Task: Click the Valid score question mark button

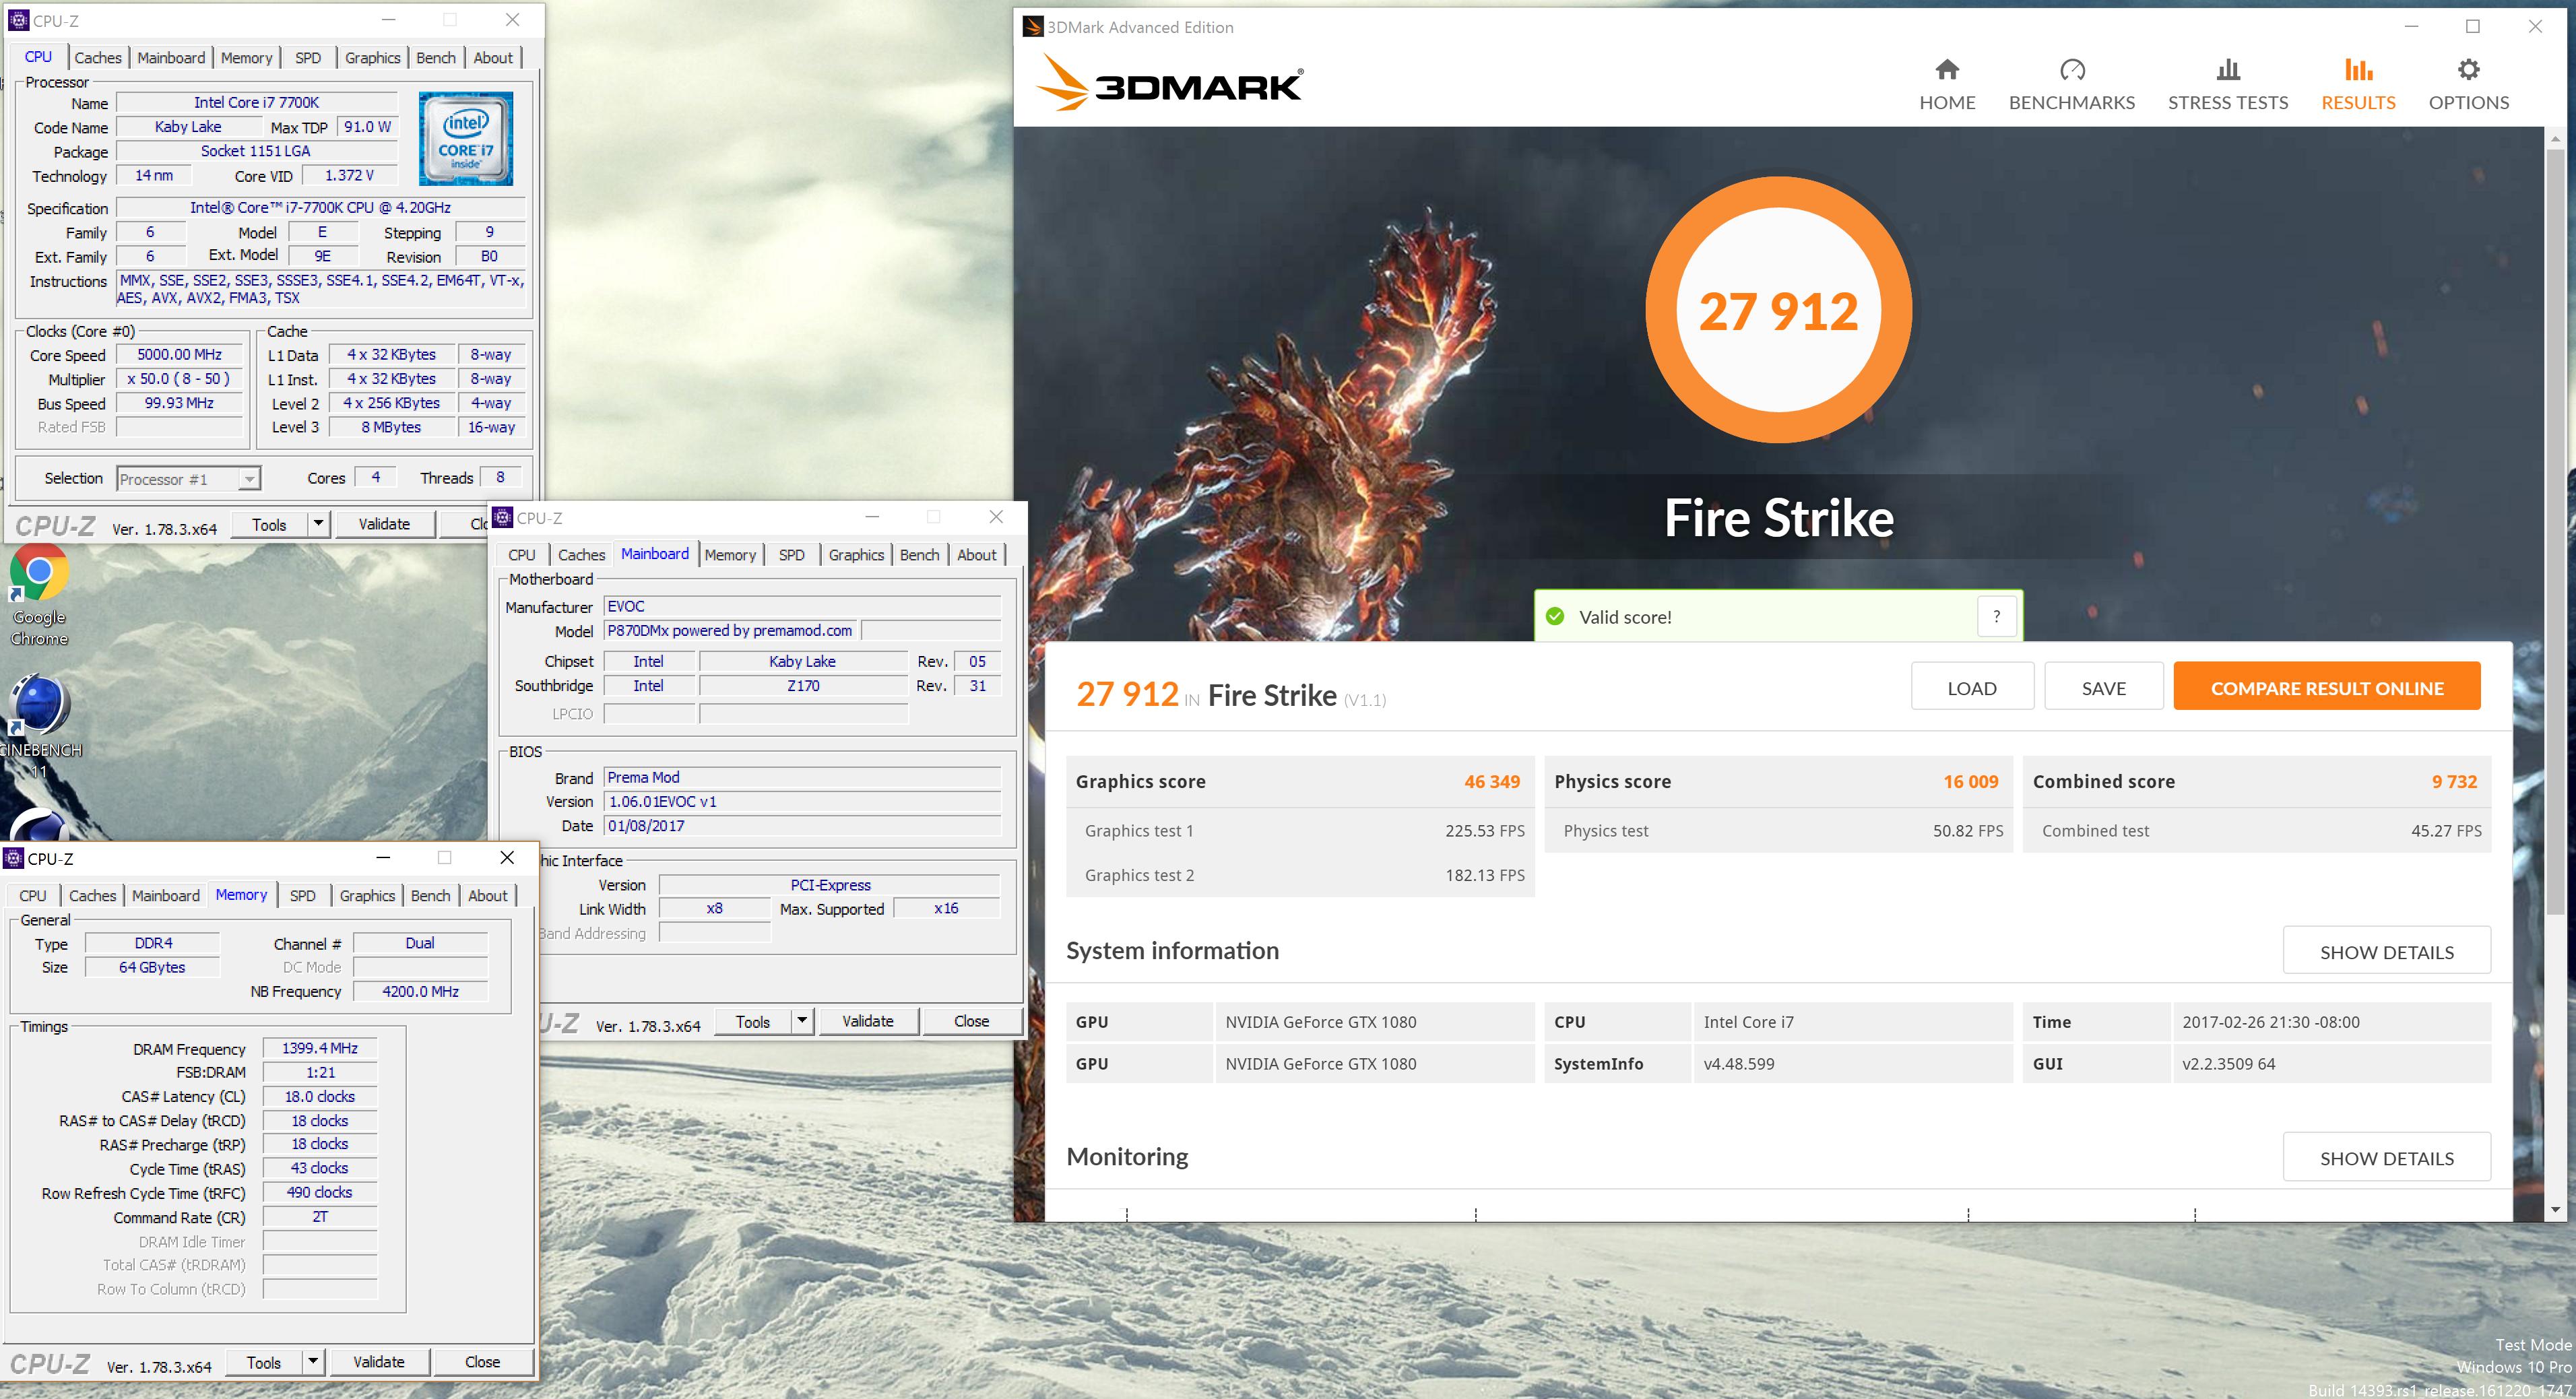Action: pyautogui.click(x=1997, y=617)
